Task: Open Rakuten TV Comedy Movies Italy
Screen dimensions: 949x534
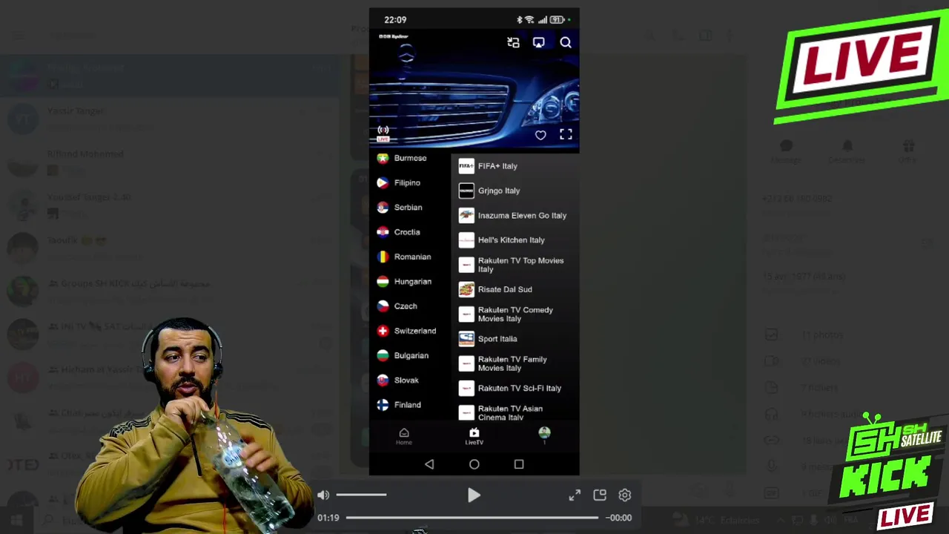Action: click(x=515, y=314)
